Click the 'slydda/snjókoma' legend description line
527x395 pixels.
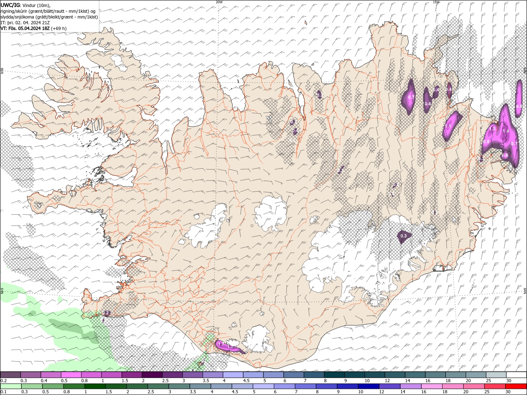tap(49, 17)
